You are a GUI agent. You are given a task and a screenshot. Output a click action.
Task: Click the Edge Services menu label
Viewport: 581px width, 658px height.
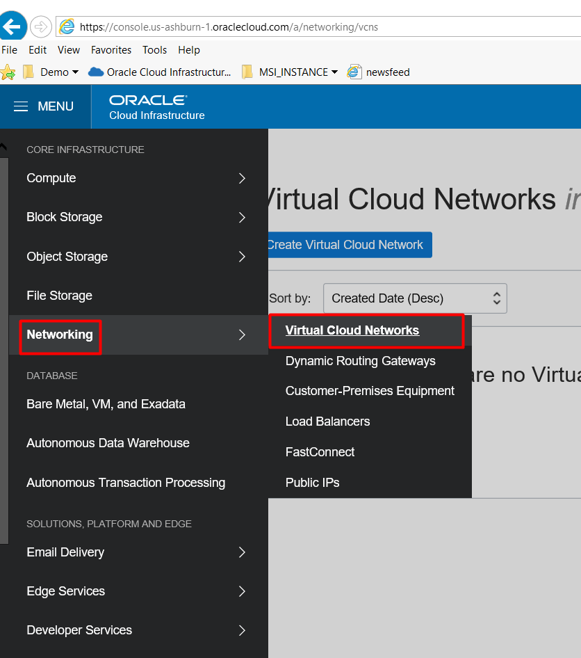[66, 591]
